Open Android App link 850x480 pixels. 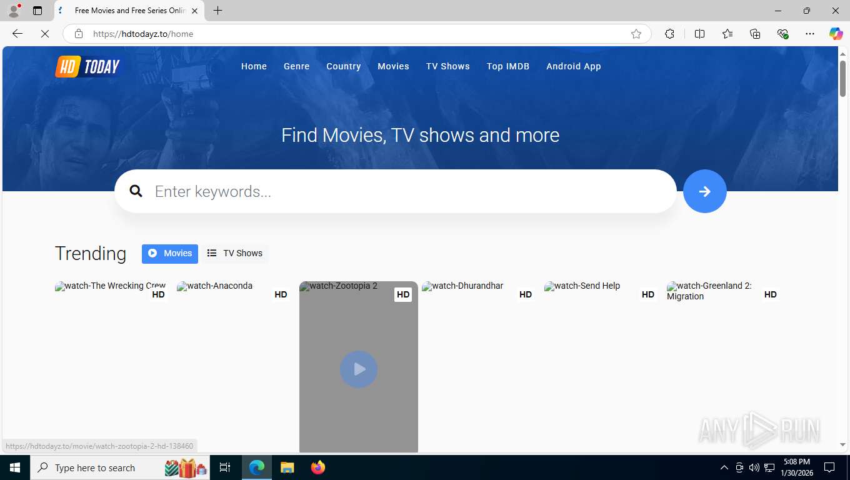[574, 66]
